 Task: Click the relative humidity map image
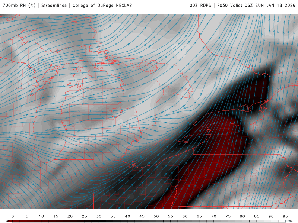149,111
